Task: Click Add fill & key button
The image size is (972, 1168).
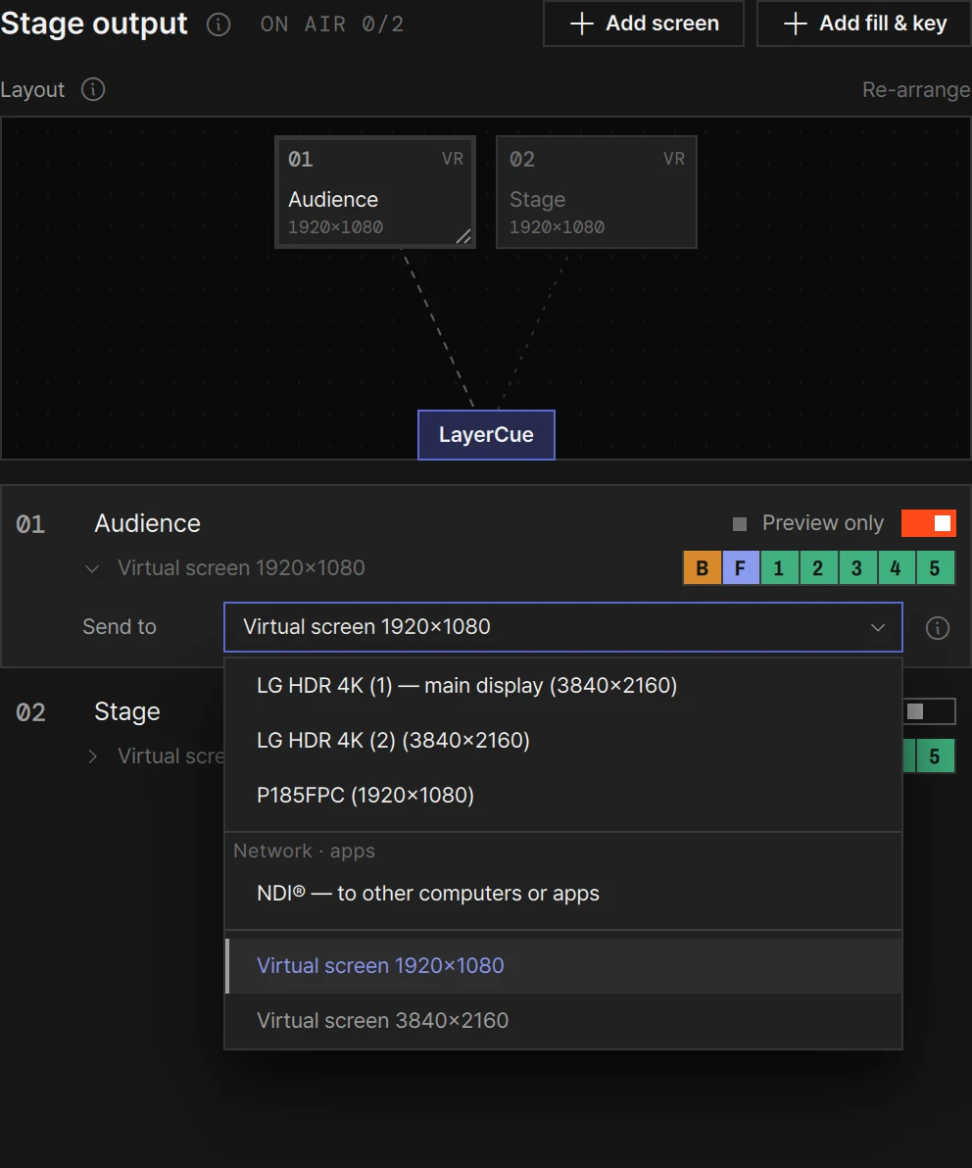Action: 865,24
